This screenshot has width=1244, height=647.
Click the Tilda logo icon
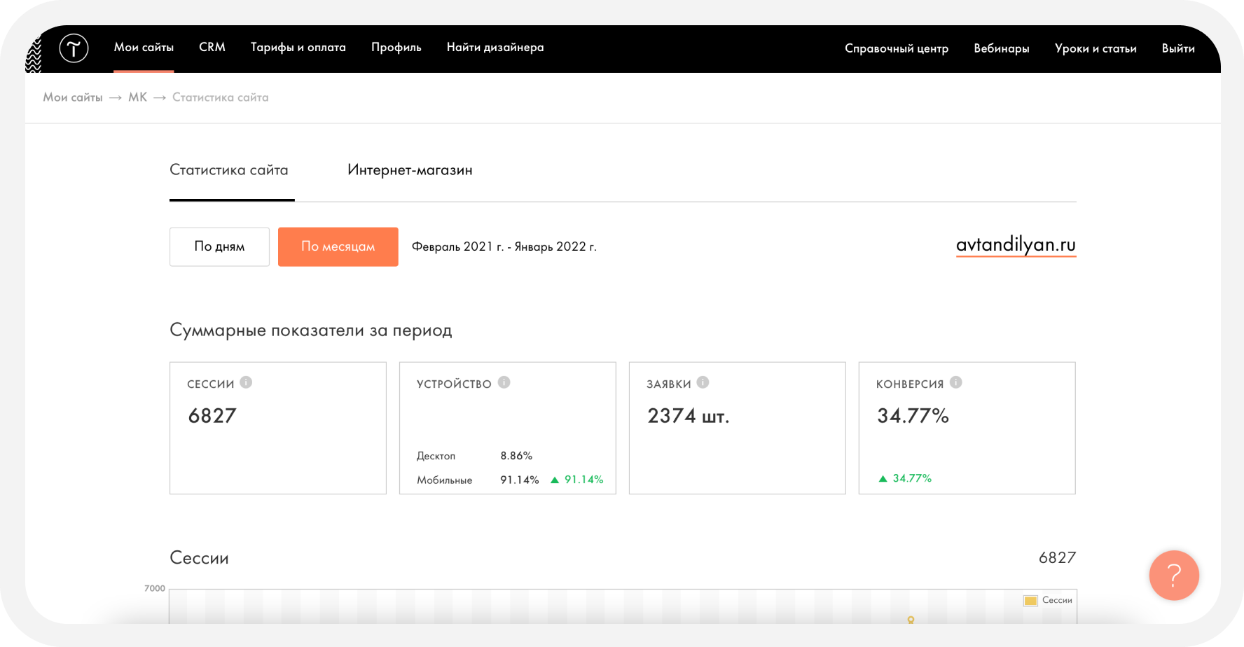coord(74,48)
